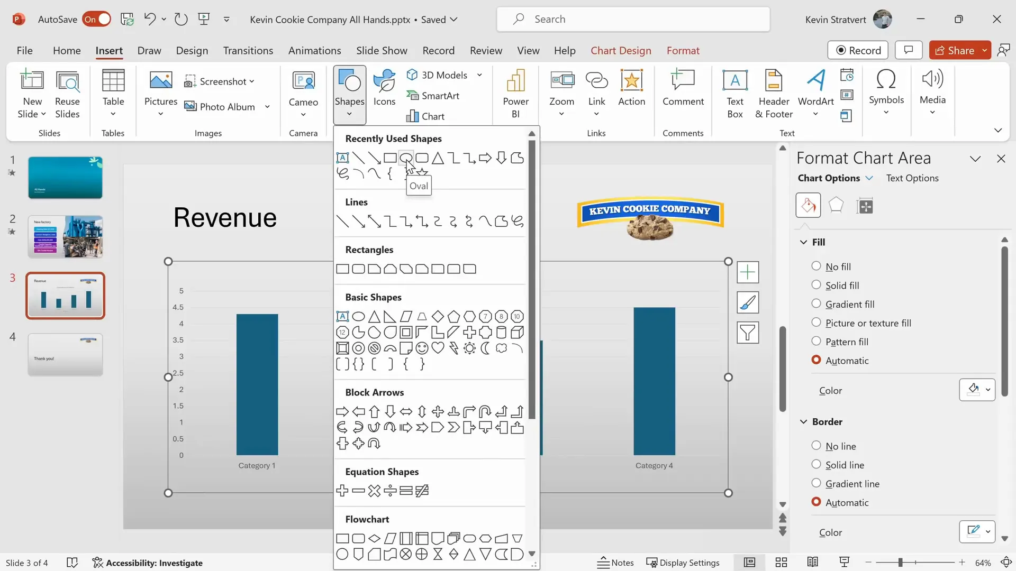The height and width of the screenshot is (571, 1016).
Task: Click the Chart Elements plus button
Action: click(748, 272)
